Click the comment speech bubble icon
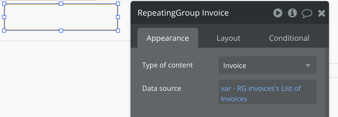Viewport: 338px width, 117px height. pyautogui.click(x=307, y=13)
